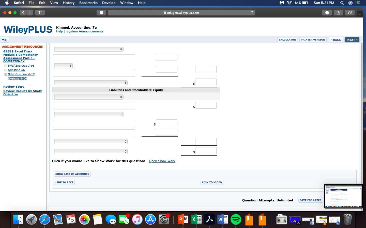
Task: Open GB518 Excel Track Module 1 assessment link
Action: [20, 56]
